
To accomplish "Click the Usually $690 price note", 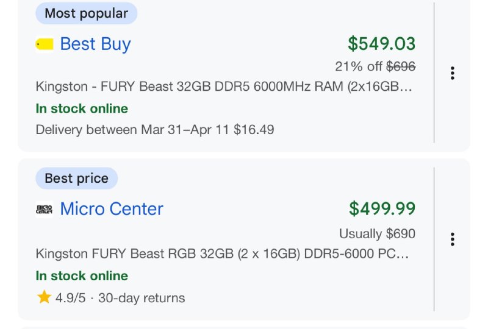I will (x=377, y=233).
